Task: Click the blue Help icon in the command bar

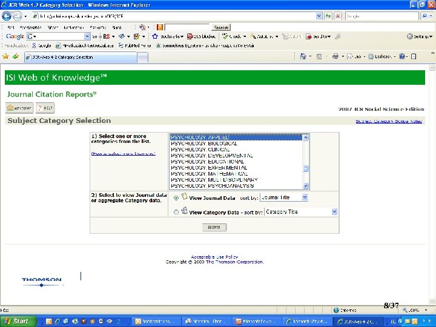Action: (401, 56)
